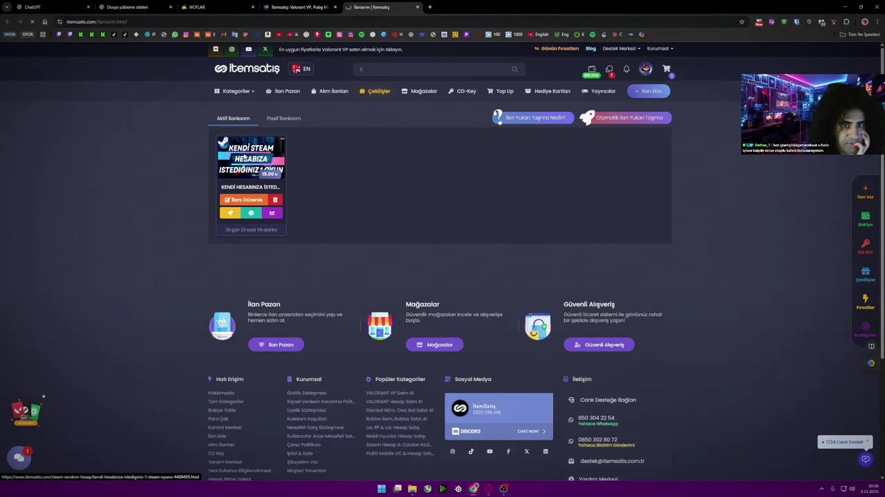
Task: Open Instagram icon in top strip
Action: pos(232,49)
